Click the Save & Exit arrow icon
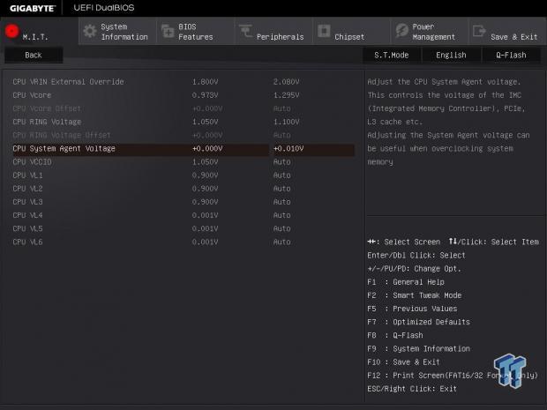The height and width of the screenshot is (410, 547). (x=479, y=32)
